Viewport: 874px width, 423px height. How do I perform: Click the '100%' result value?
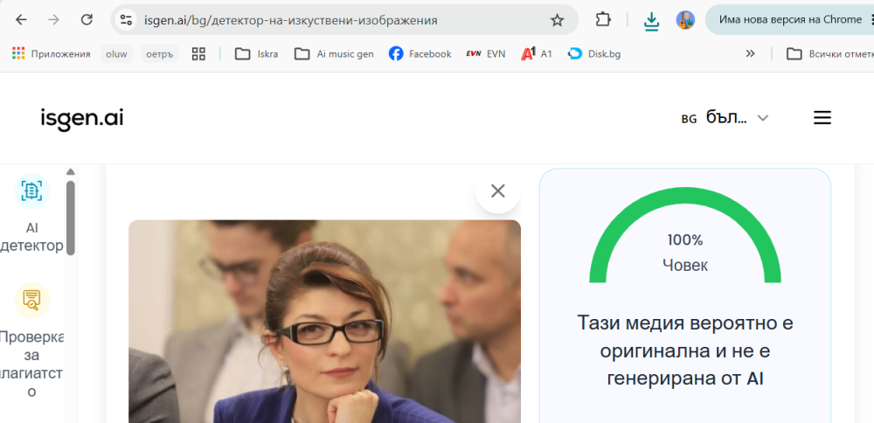click(x=685, y=240)
